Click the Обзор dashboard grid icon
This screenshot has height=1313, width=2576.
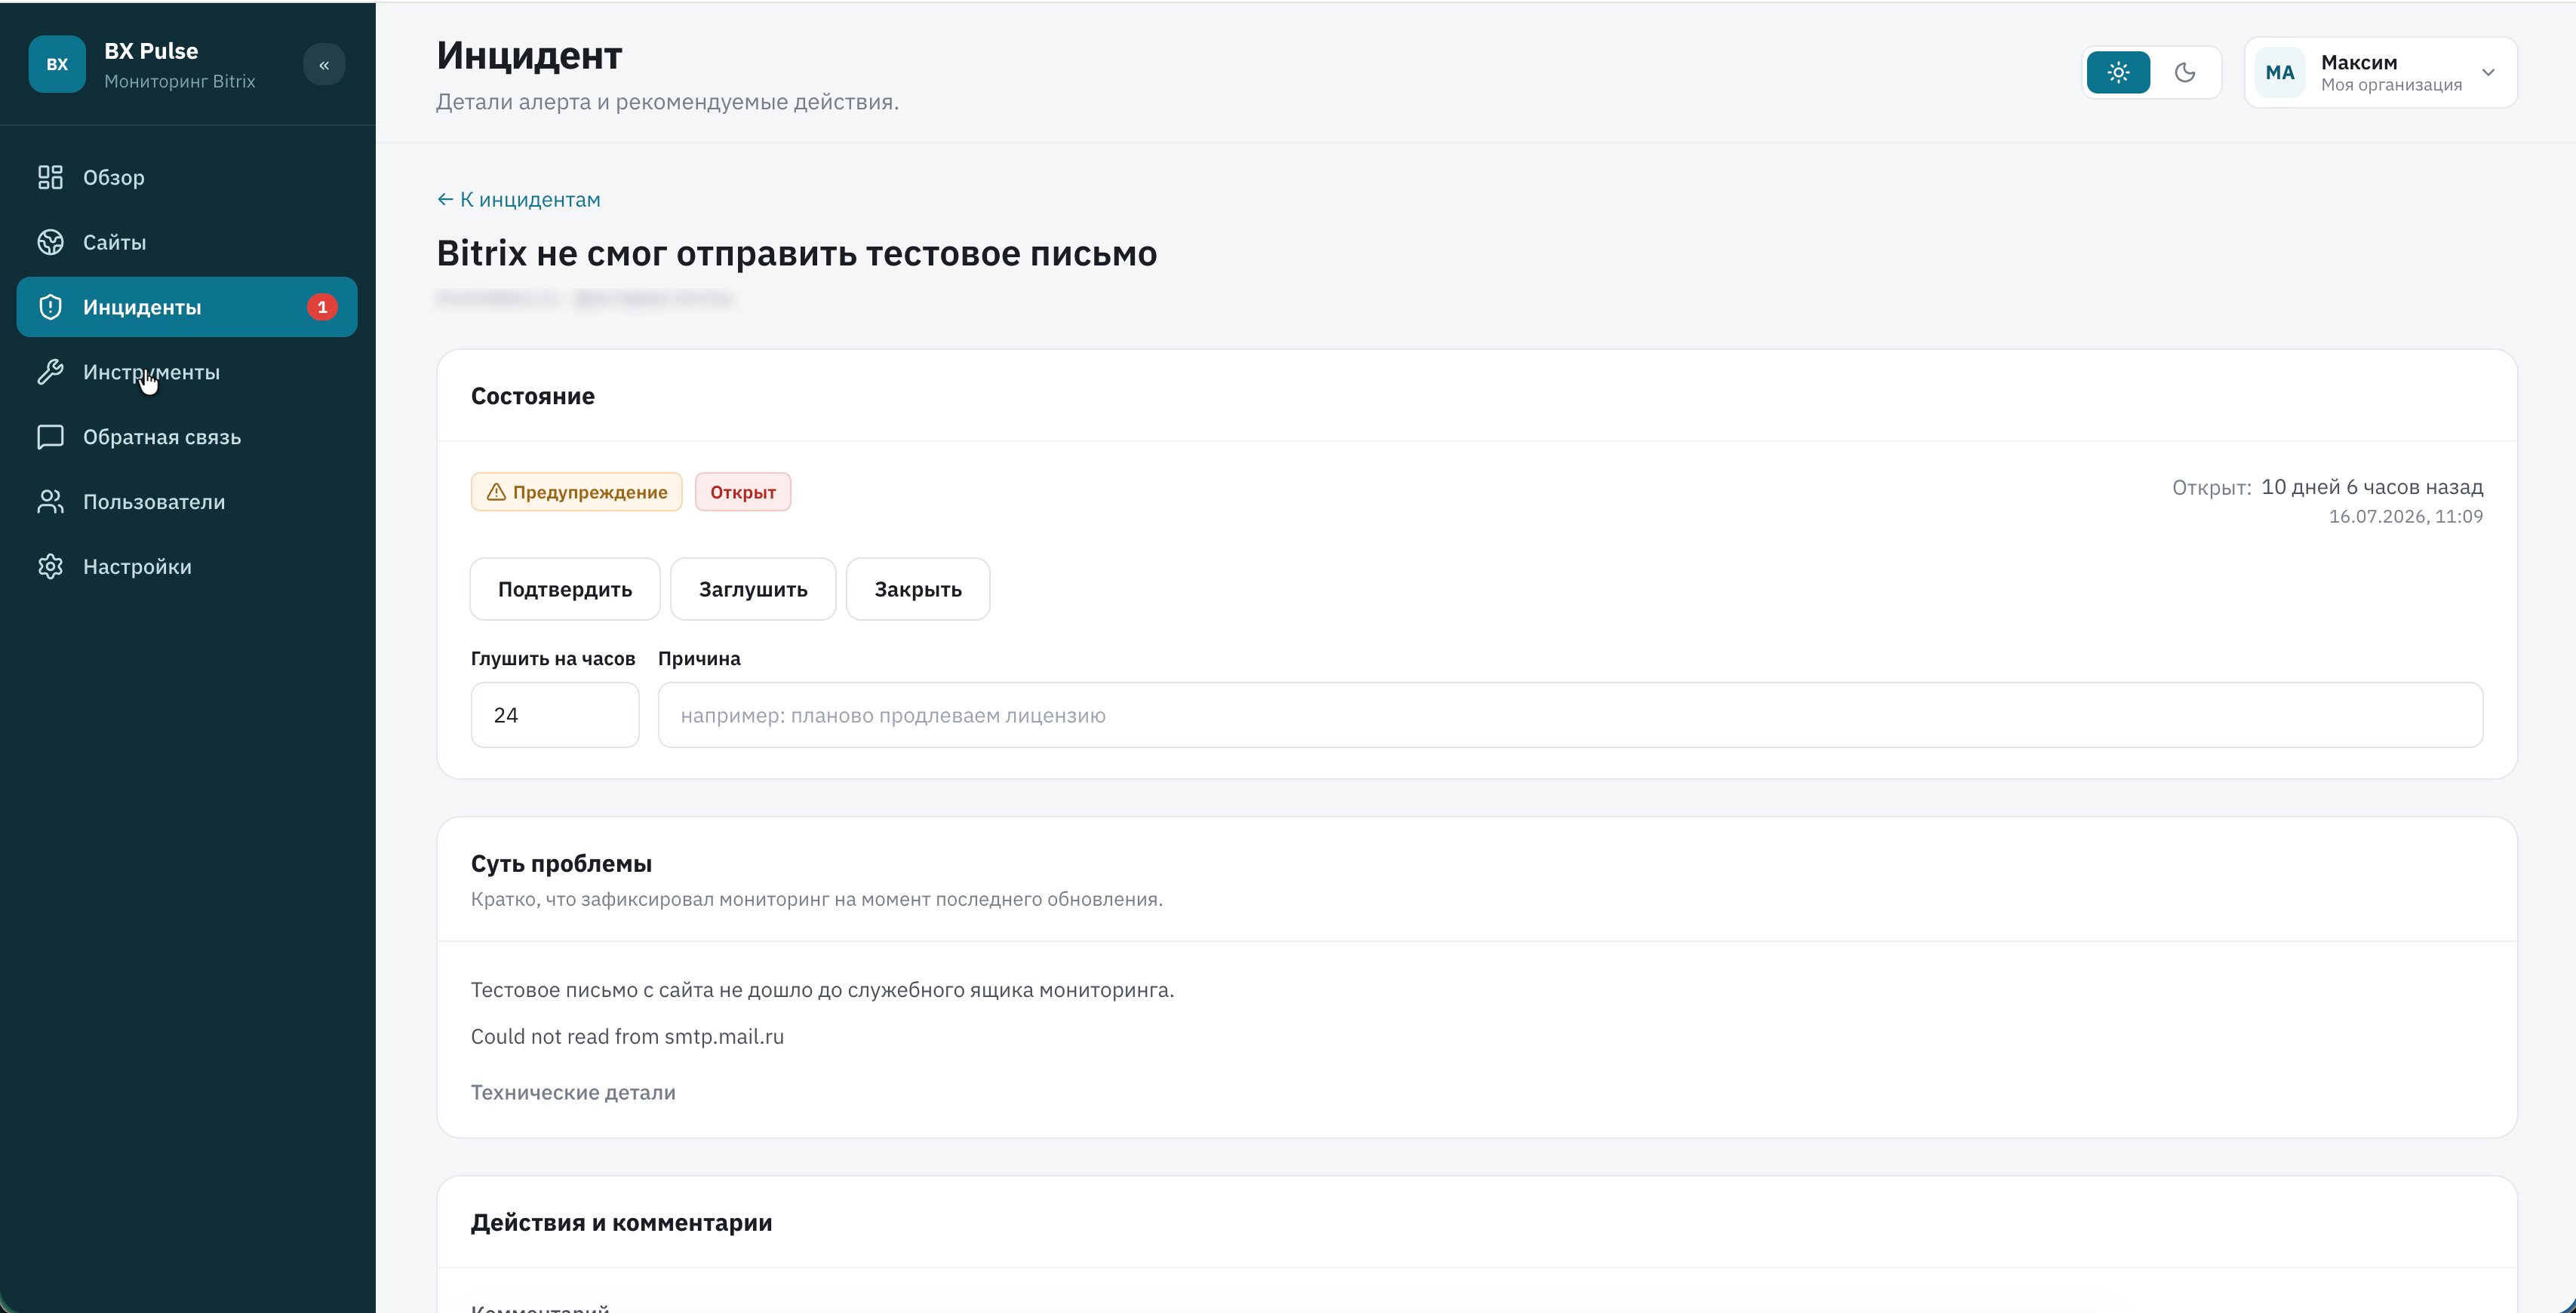(50, 177)
